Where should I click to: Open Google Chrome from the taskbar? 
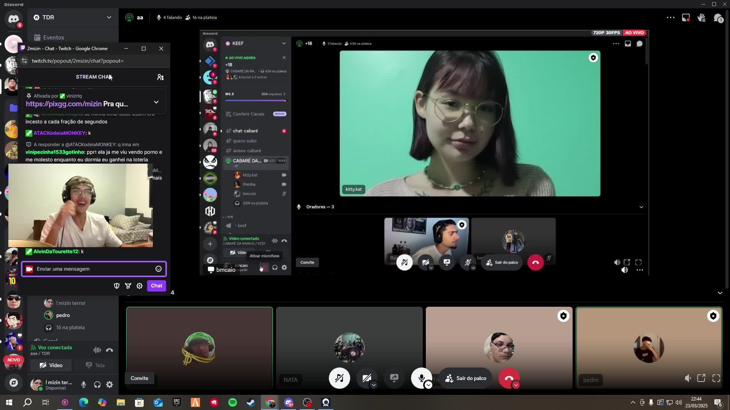pyautogui.click(x=270, y=402)
